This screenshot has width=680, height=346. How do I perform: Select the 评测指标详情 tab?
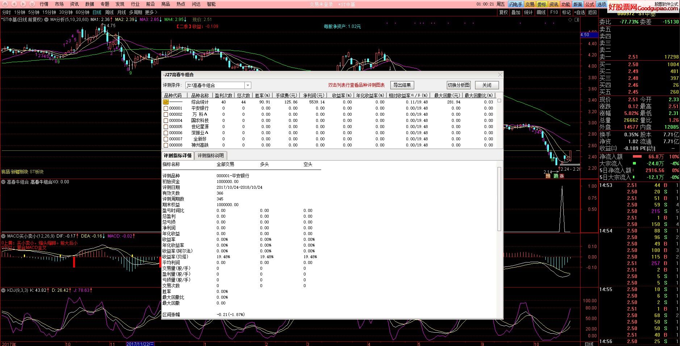click(x=177, y=155)
